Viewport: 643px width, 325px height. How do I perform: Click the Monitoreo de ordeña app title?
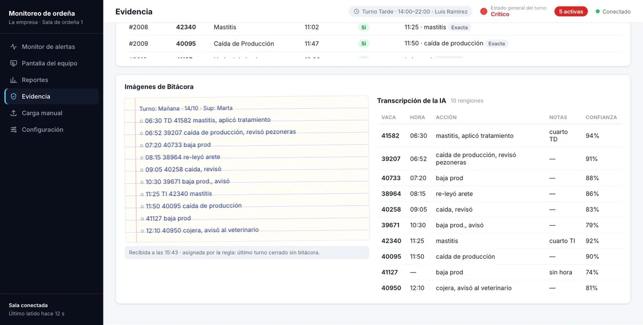click(42, 13)
